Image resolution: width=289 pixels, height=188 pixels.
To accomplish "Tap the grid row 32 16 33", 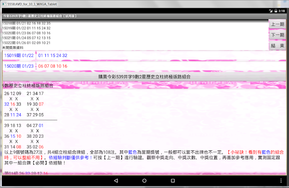I will (x=13, y=104).
